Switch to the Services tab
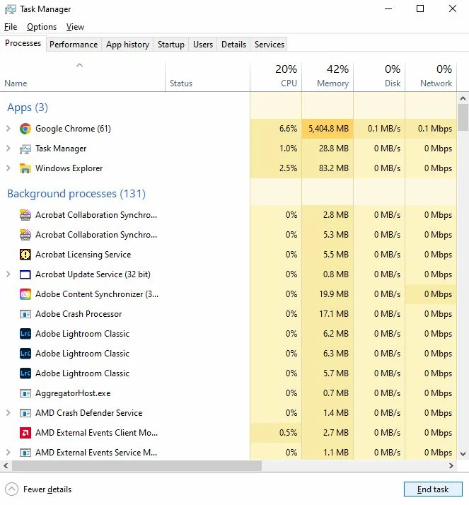Screen dimensions: 469x505 (270, 45)
